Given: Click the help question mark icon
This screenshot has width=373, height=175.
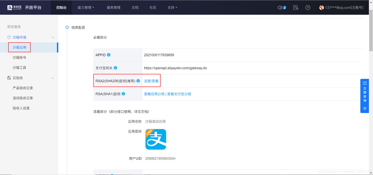Looking at the screenshot, I should [x=308, y=8].
